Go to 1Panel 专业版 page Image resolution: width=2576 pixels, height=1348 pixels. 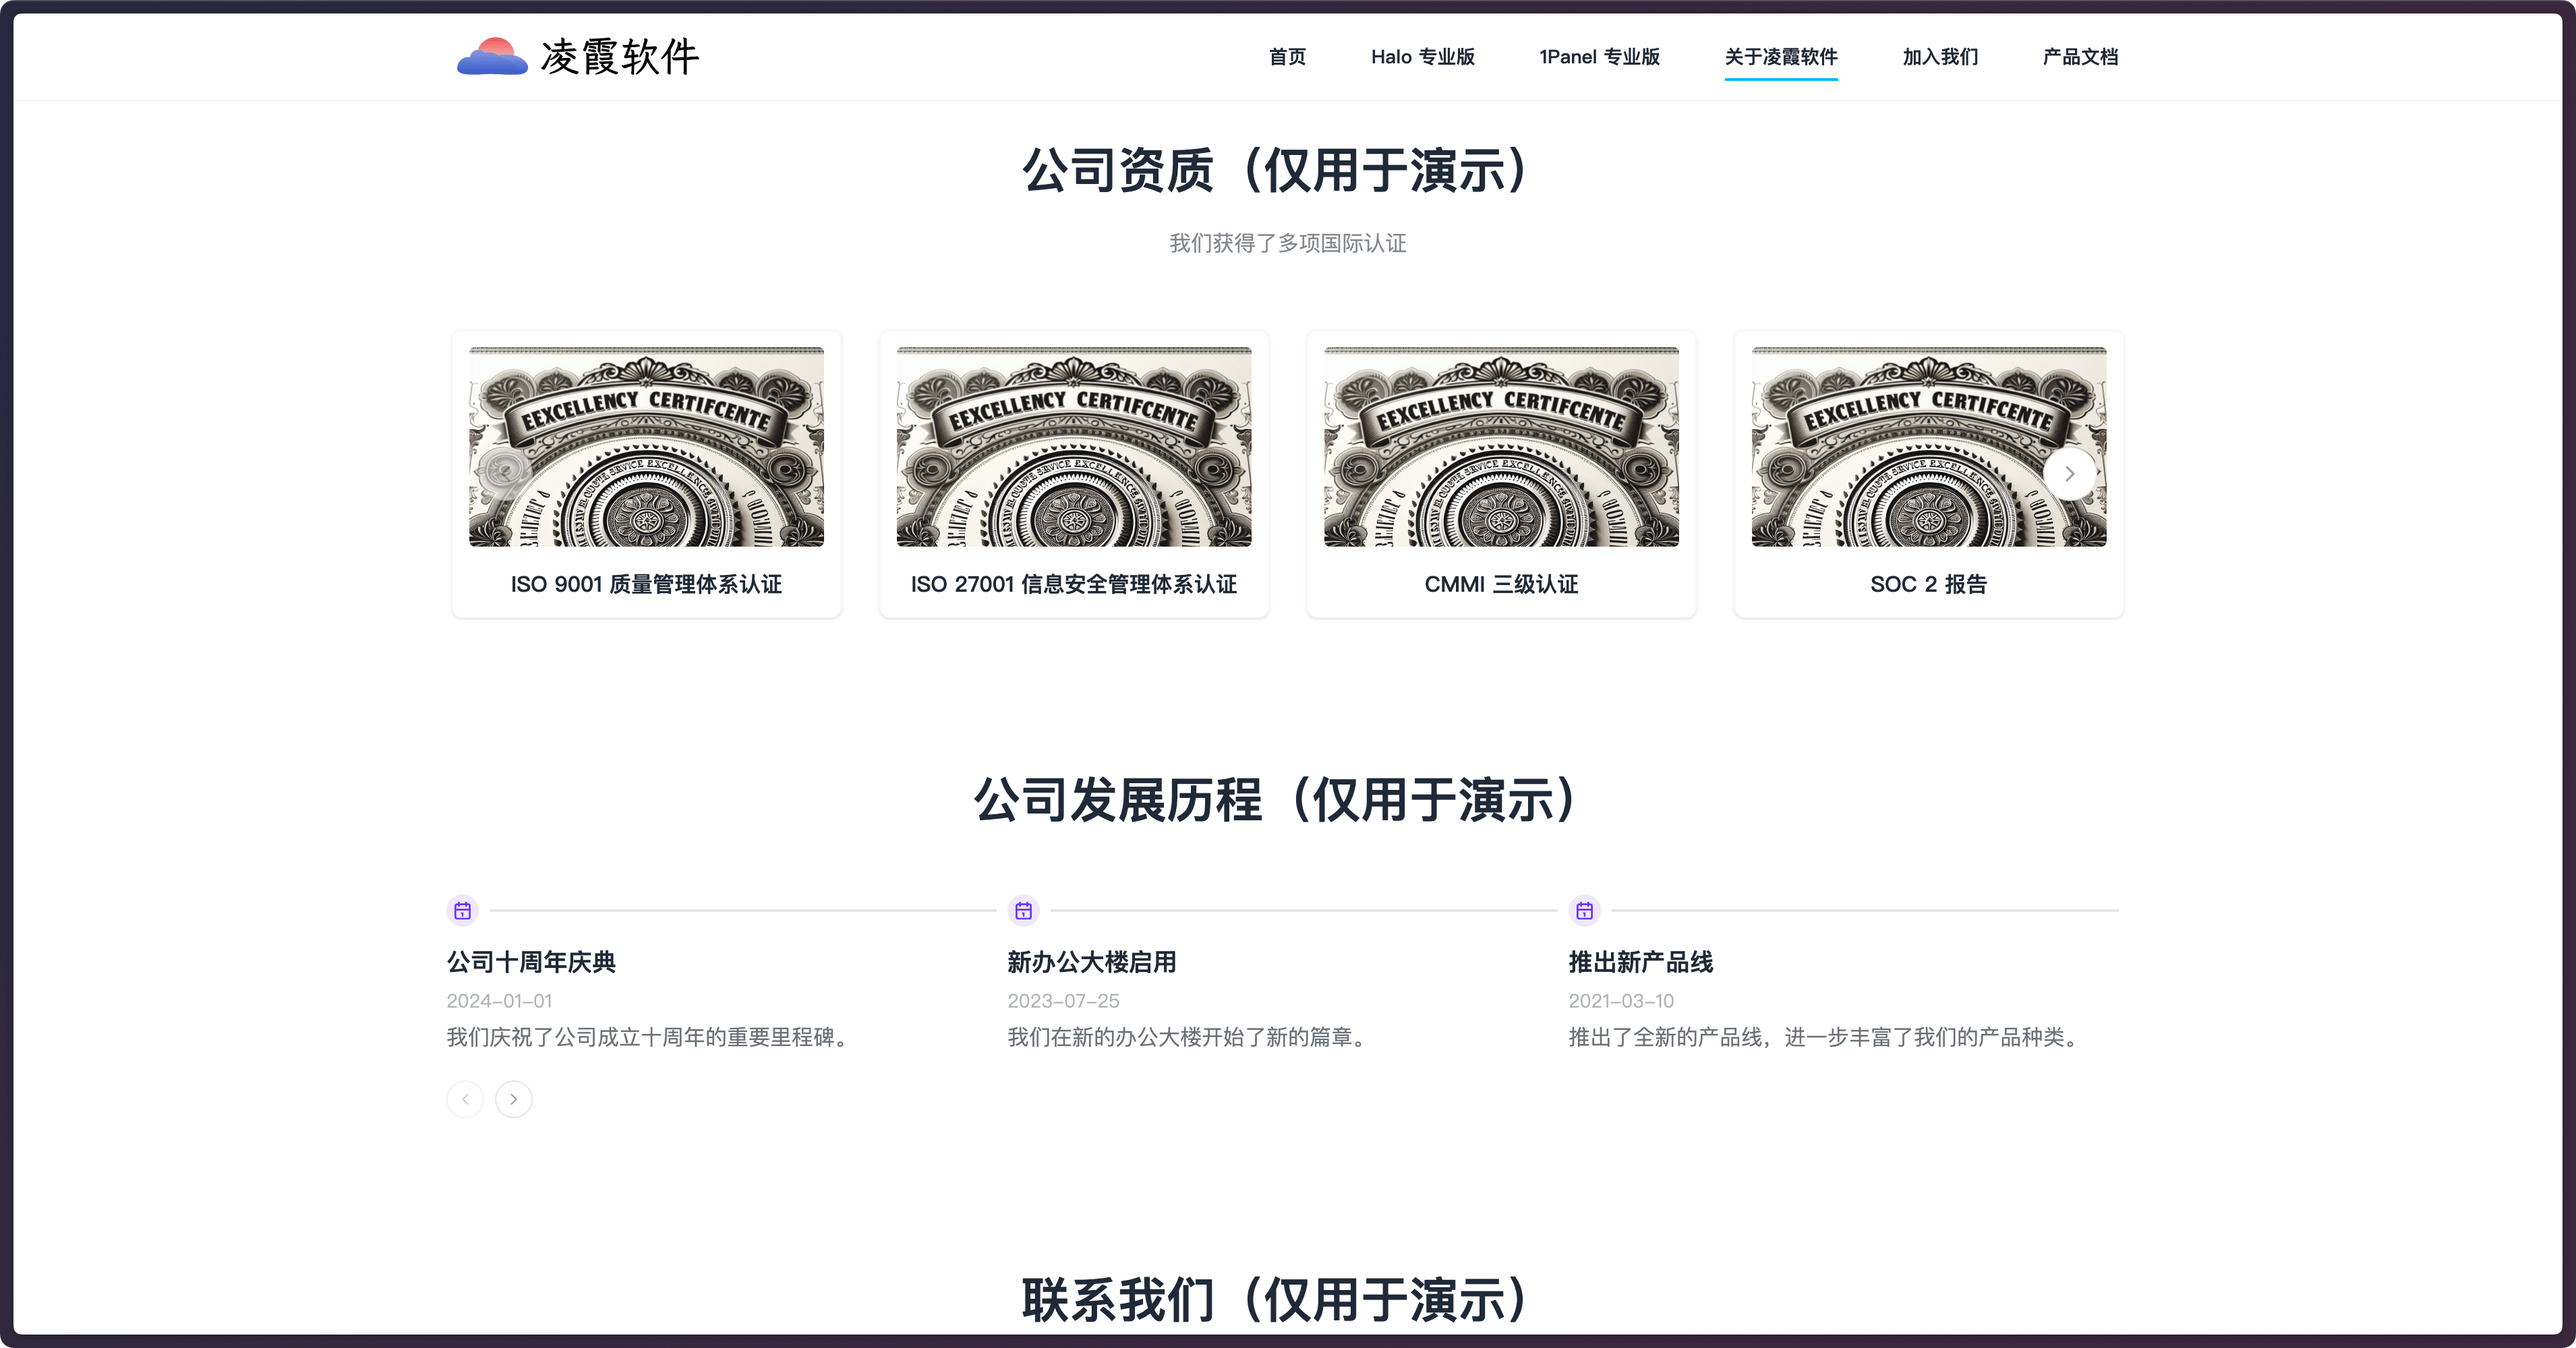(1599, 57)
